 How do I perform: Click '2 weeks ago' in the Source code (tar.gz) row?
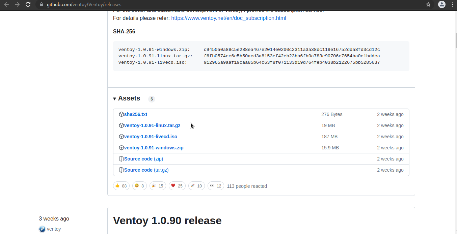[390, 170]
